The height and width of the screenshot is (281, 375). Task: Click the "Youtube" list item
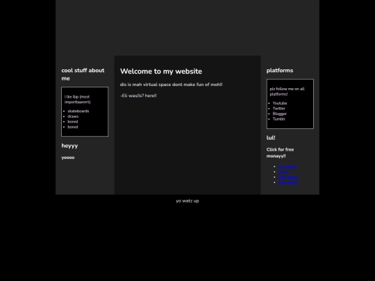pos(280,103)
